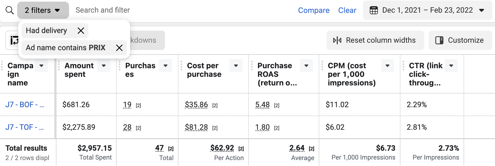495x166 pixels.
Task: Open CTR column dropdown arrow
Action: pos(451,66)
